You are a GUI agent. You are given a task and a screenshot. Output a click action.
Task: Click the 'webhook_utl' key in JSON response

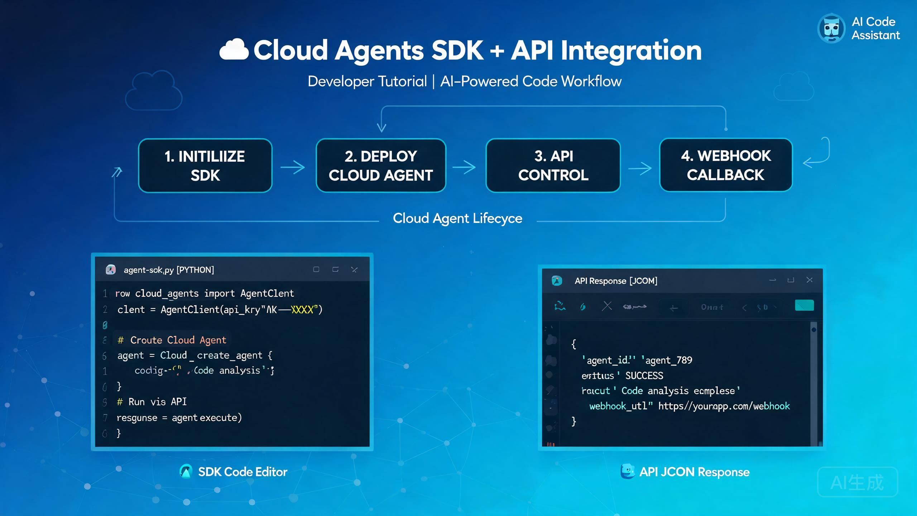click(621, 406)
